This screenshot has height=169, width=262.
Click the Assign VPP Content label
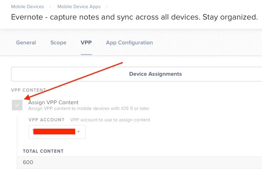53,102
